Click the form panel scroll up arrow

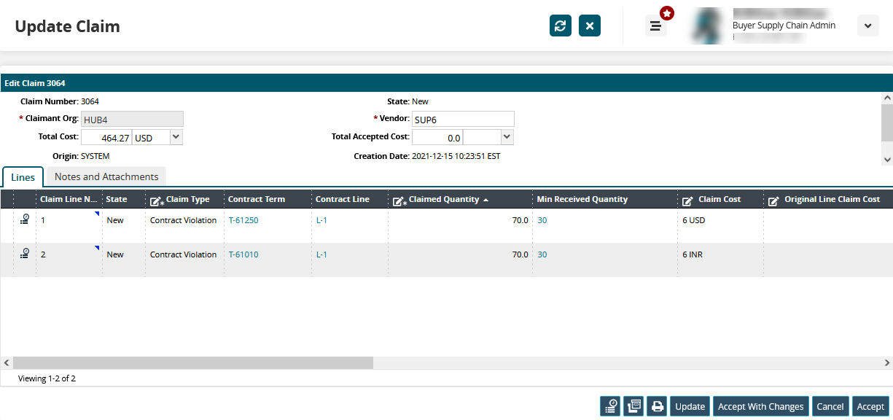coord(887,97)
